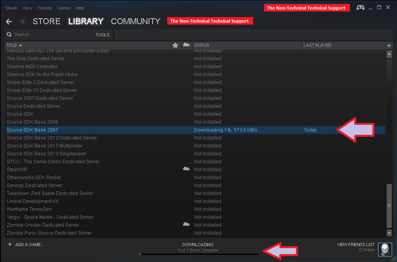Select Source SDK Base 2013 Dedicated Server

[52, 138]
